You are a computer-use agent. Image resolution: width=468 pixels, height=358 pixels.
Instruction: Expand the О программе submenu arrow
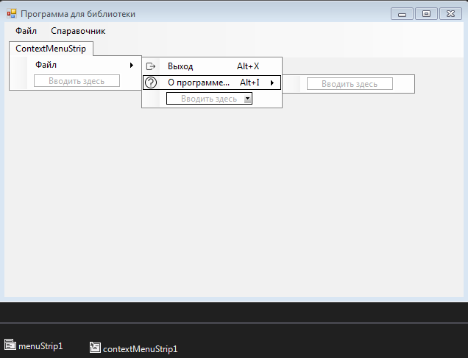(272, 83)
